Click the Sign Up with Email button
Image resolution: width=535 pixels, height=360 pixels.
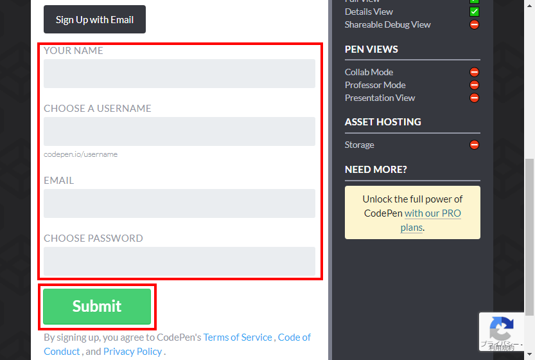[94, 19]
